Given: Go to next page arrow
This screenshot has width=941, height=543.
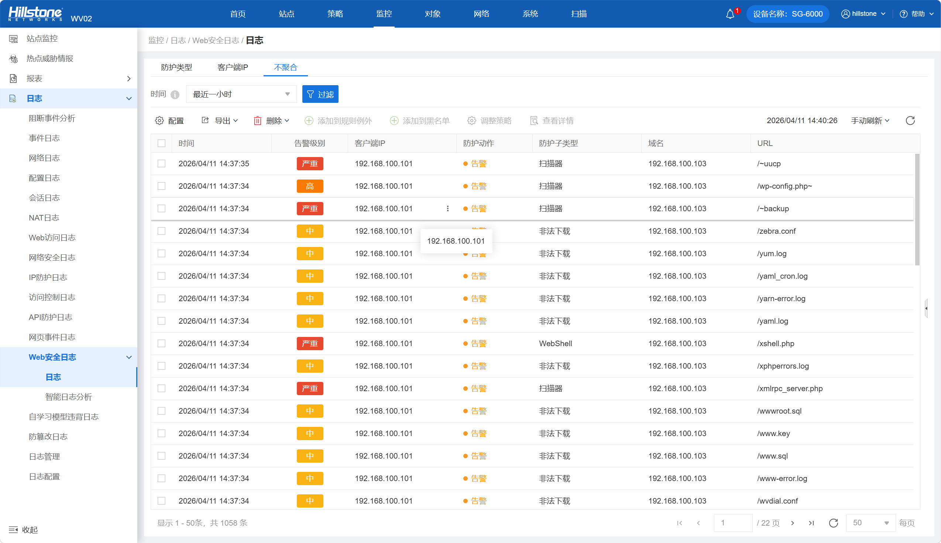Looking at the screenshot, I should pos(792,523).
